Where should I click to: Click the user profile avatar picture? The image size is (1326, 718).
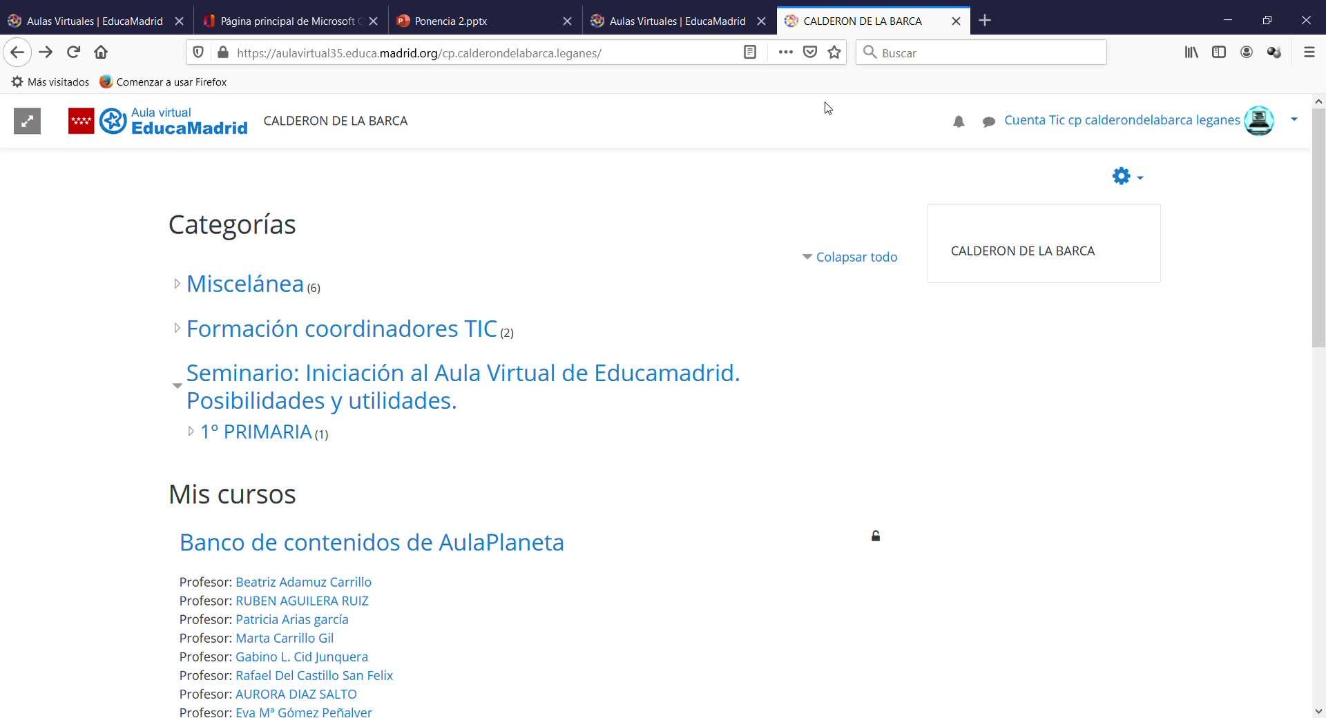point(1259,121)
